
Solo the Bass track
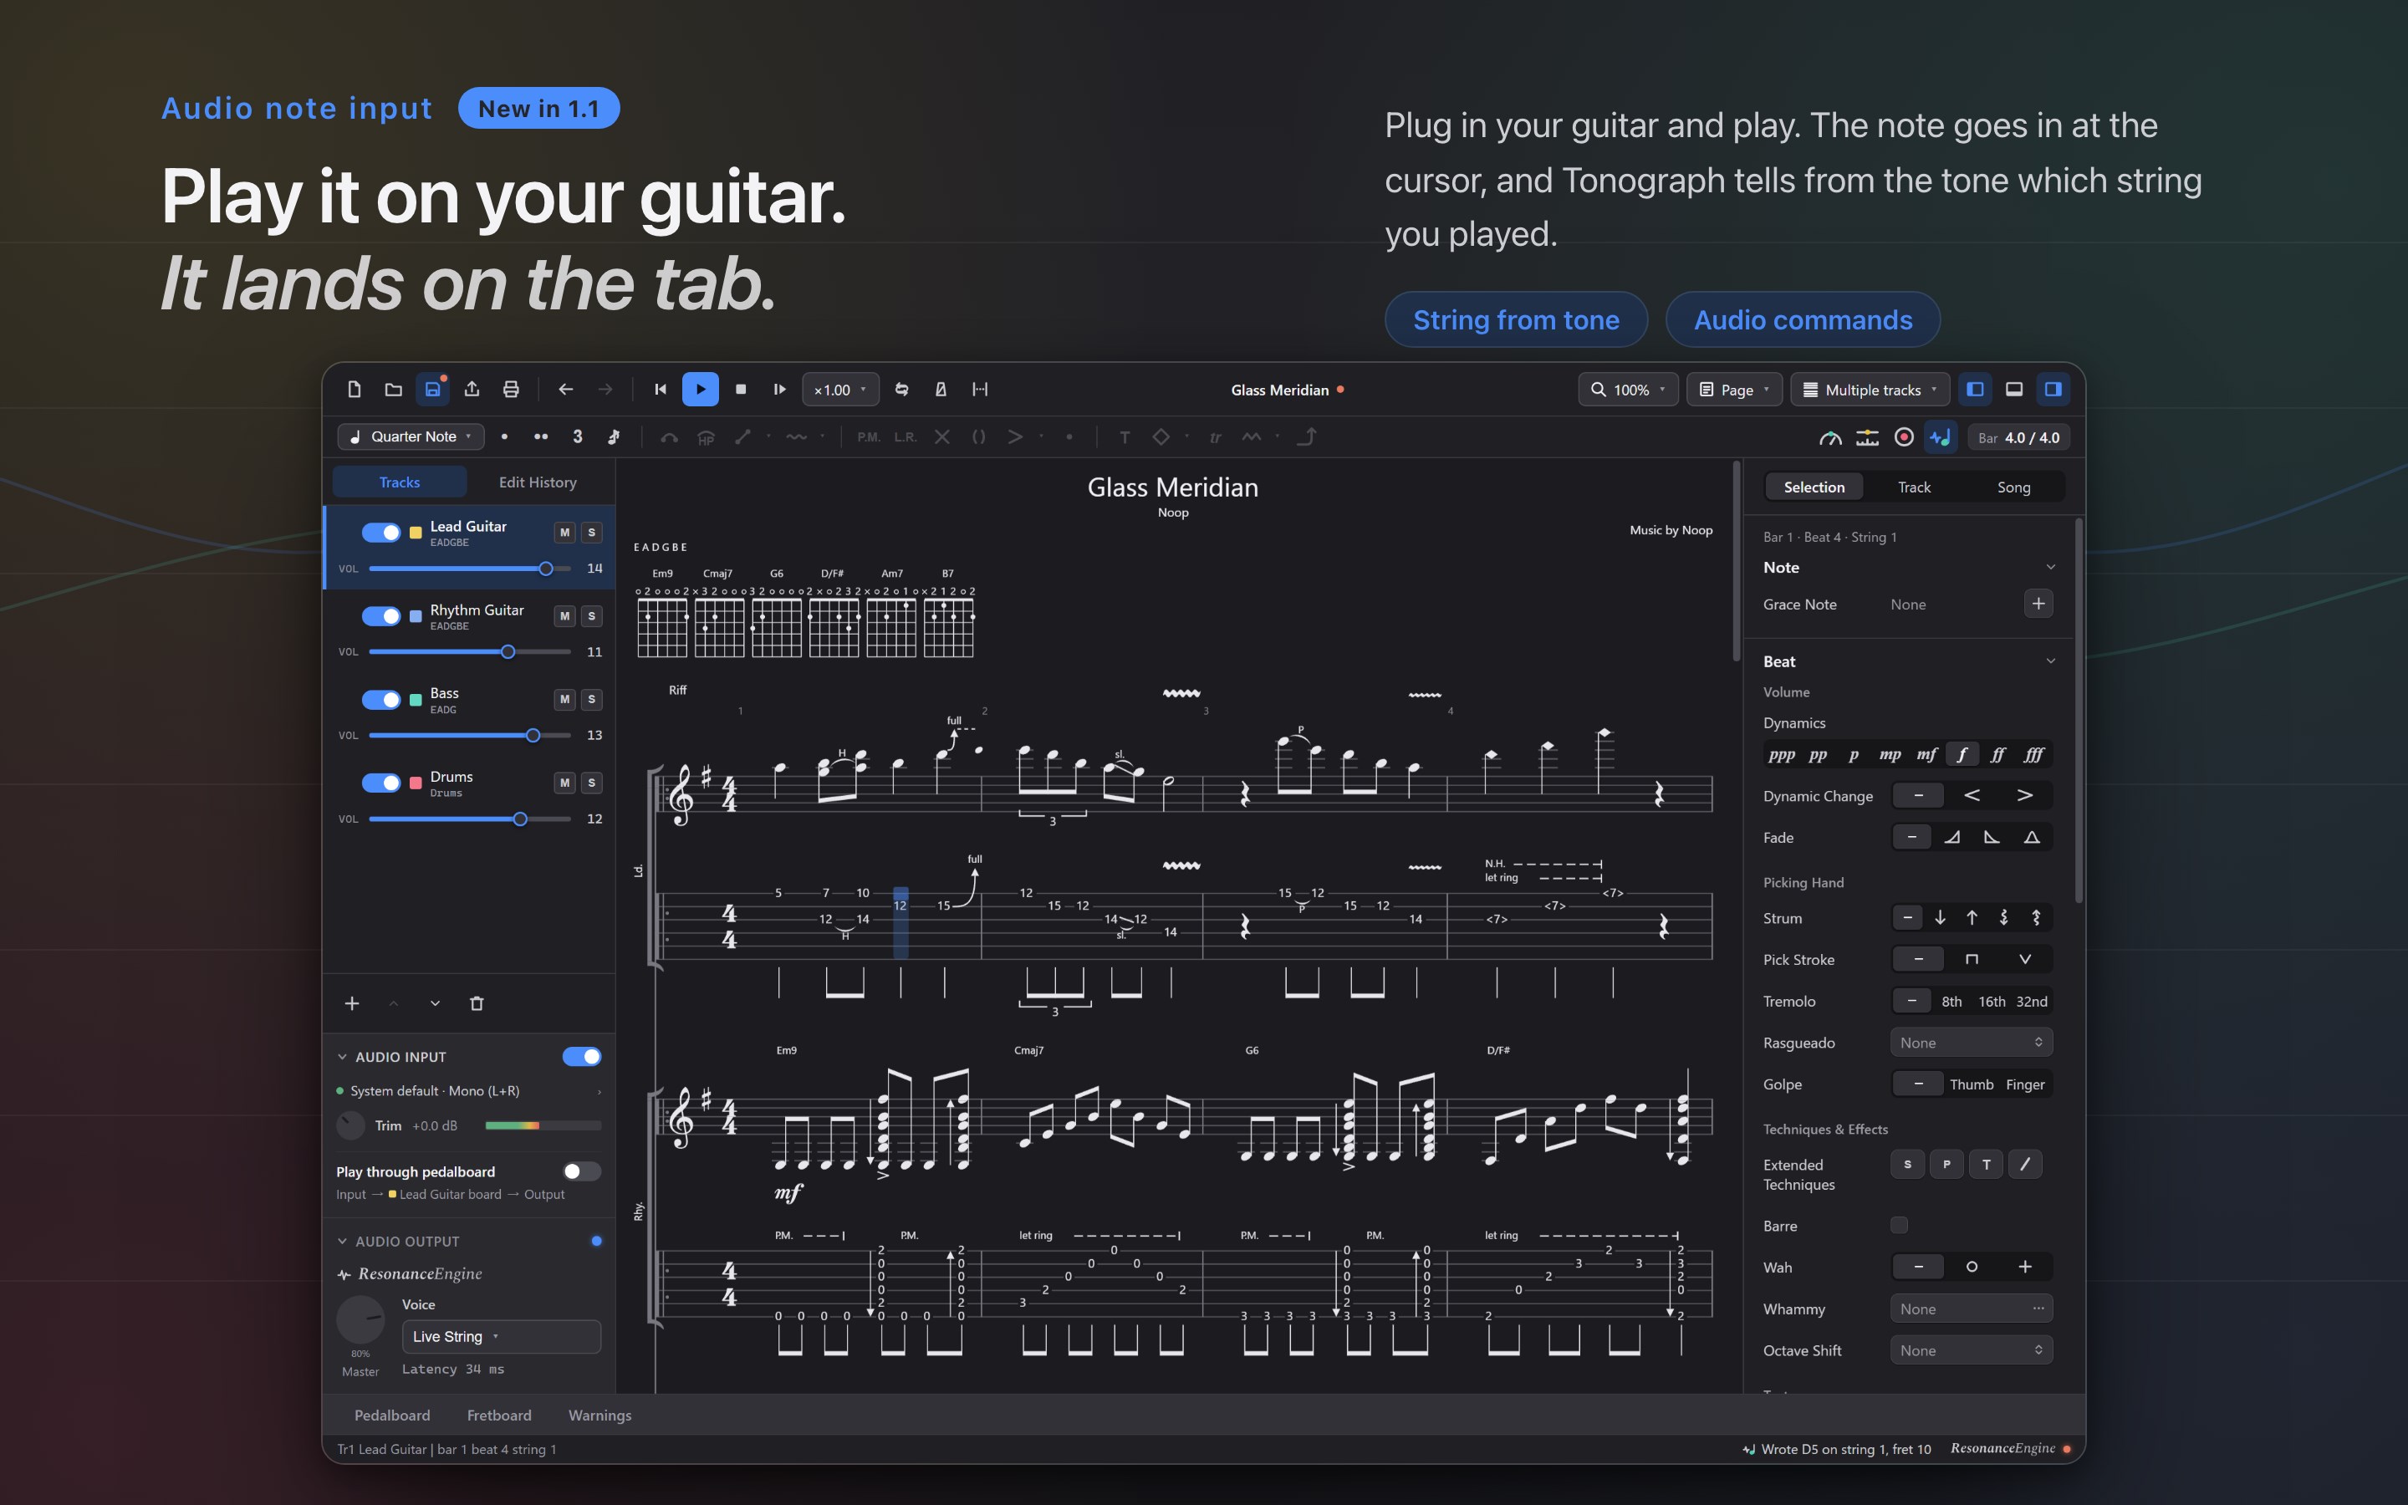pos(592,700)
